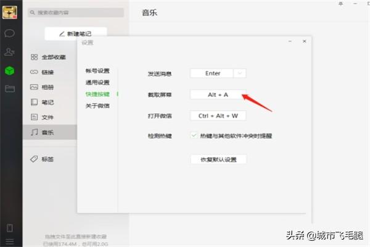
Task: Click the 截取屏幕 Alt + A shortcut field
Action: coord(218,94)
